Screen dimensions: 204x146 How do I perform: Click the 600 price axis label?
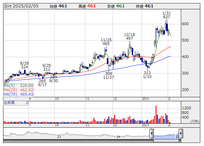[185, 24]
